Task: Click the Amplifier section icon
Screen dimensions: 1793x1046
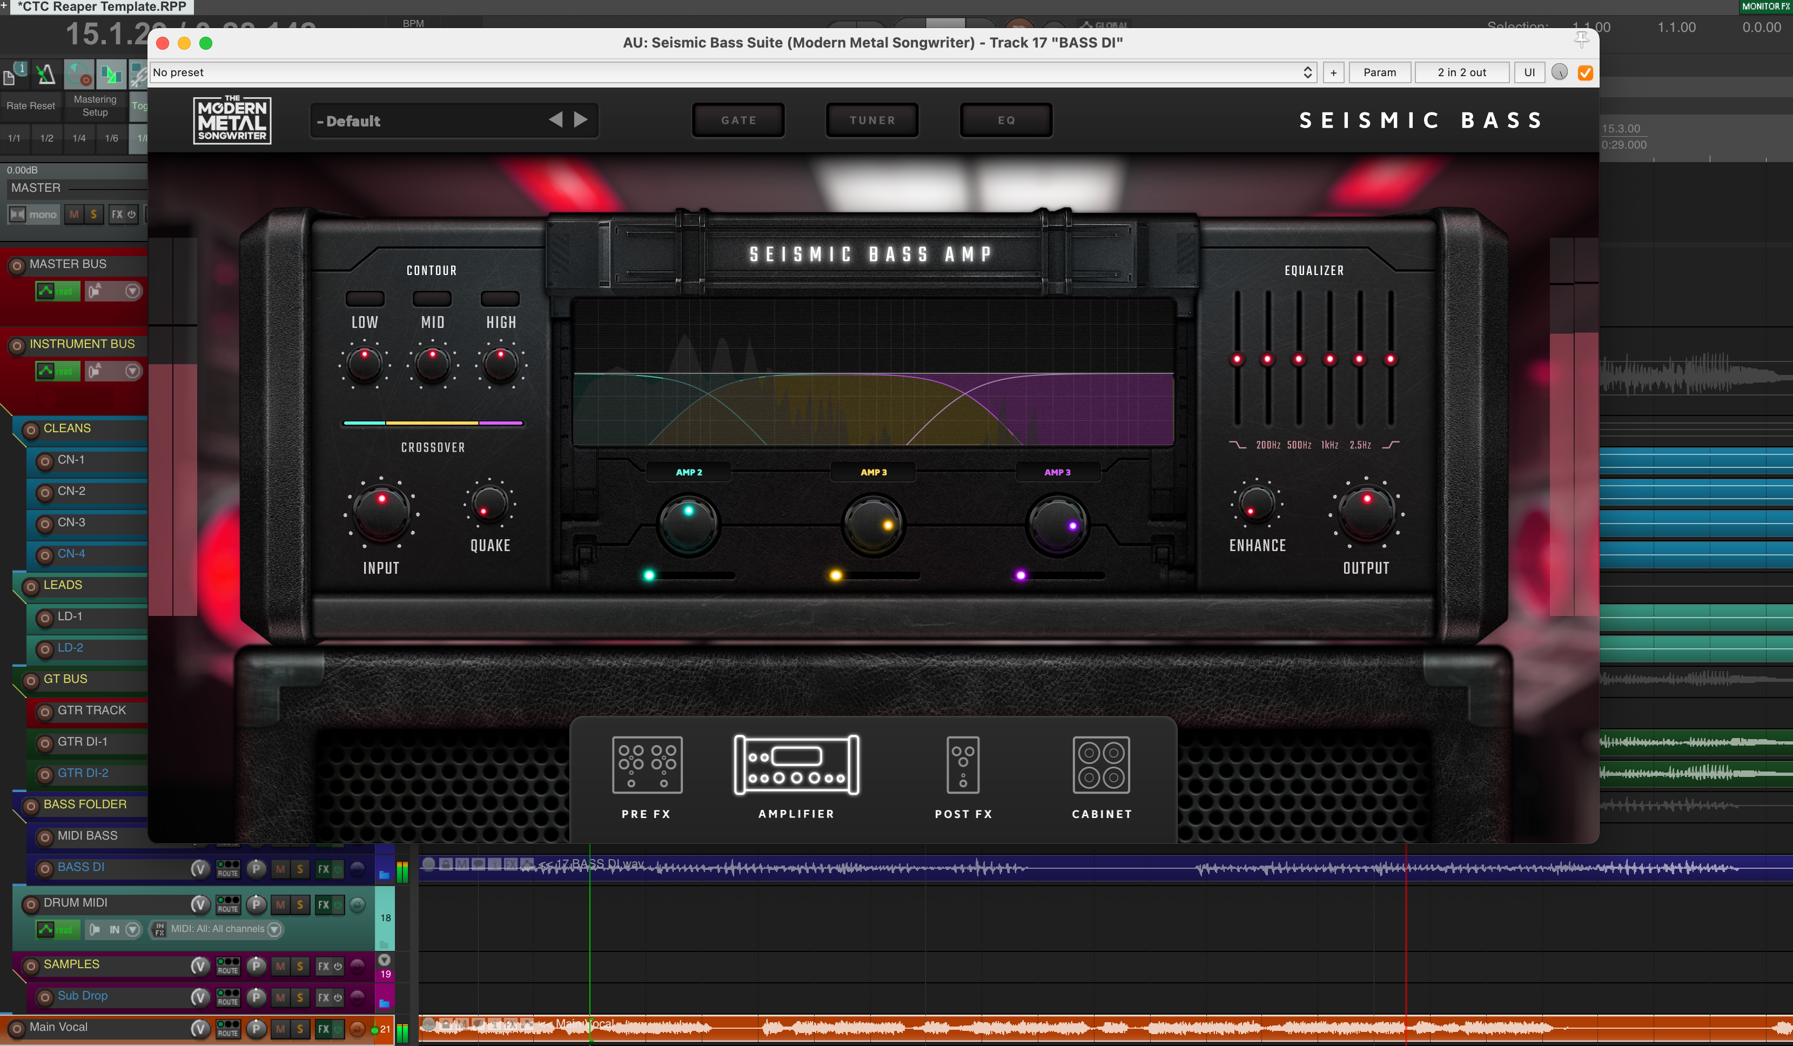Action: [x=796, y=765]
